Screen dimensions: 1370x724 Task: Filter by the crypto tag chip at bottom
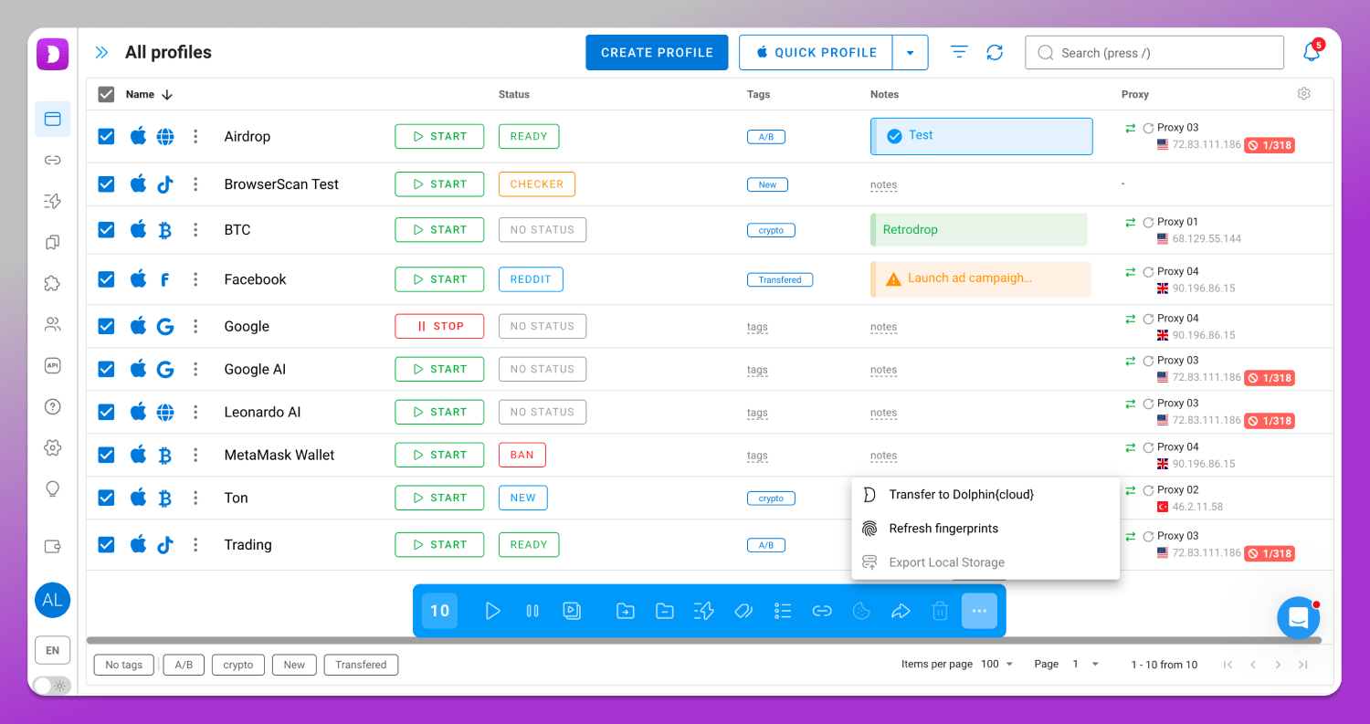click(x=238, y=665)
